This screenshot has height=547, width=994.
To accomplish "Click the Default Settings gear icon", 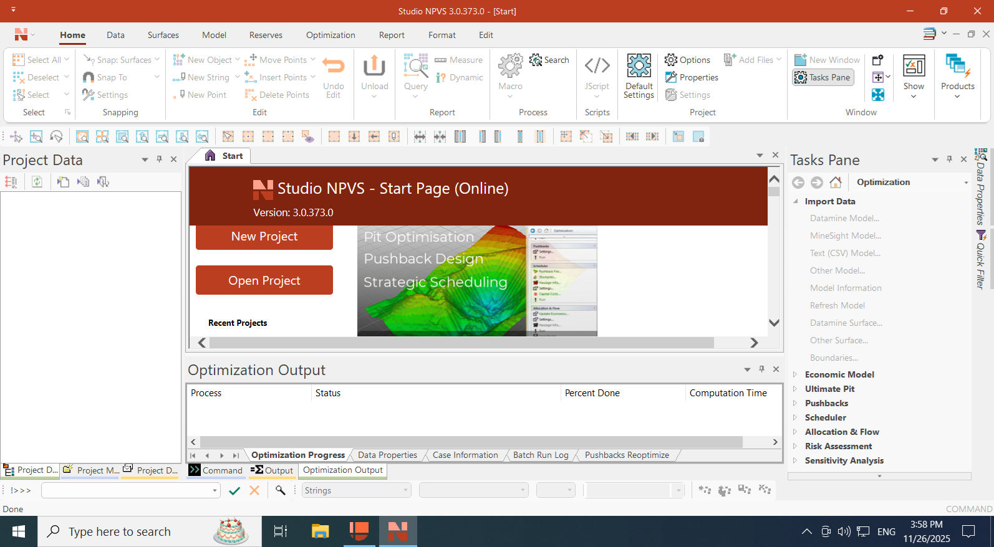I will (x=639, y=66).
